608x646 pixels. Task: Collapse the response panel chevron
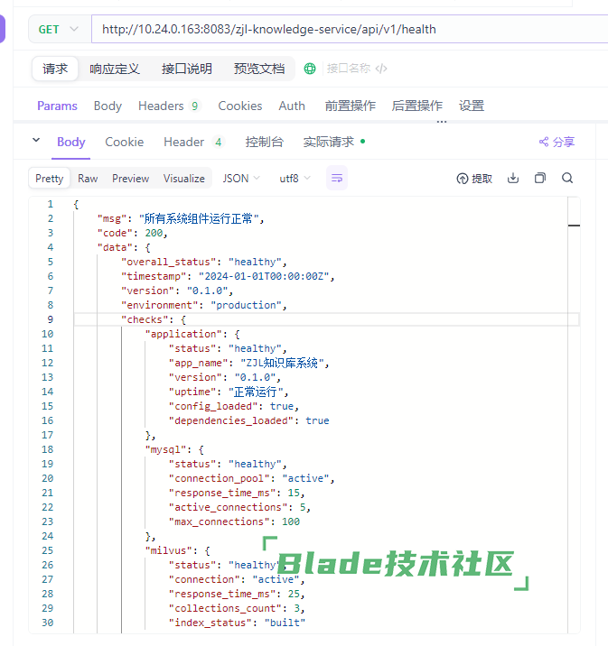(x=36, y=140)
